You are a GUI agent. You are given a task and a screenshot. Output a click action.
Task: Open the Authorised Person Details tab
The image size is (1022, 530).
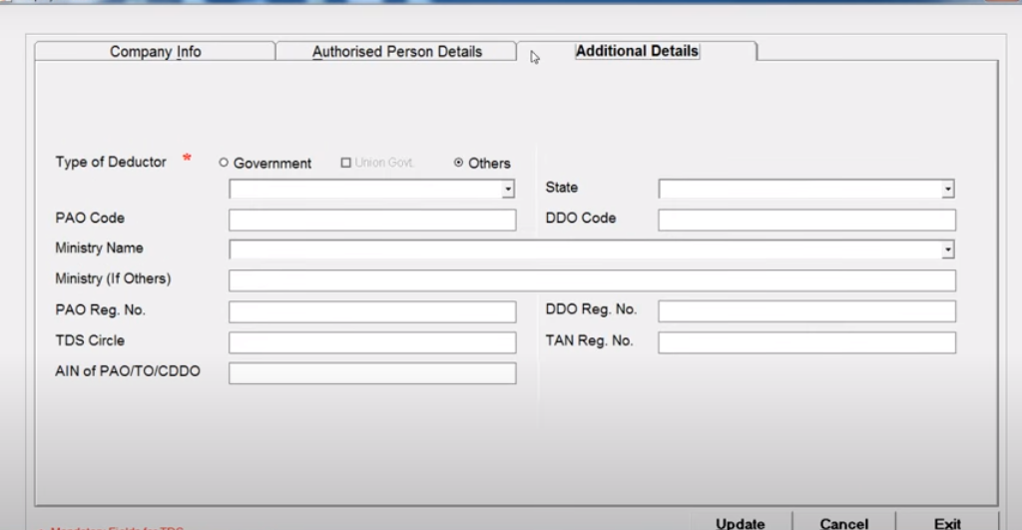(x=396, y=52)
